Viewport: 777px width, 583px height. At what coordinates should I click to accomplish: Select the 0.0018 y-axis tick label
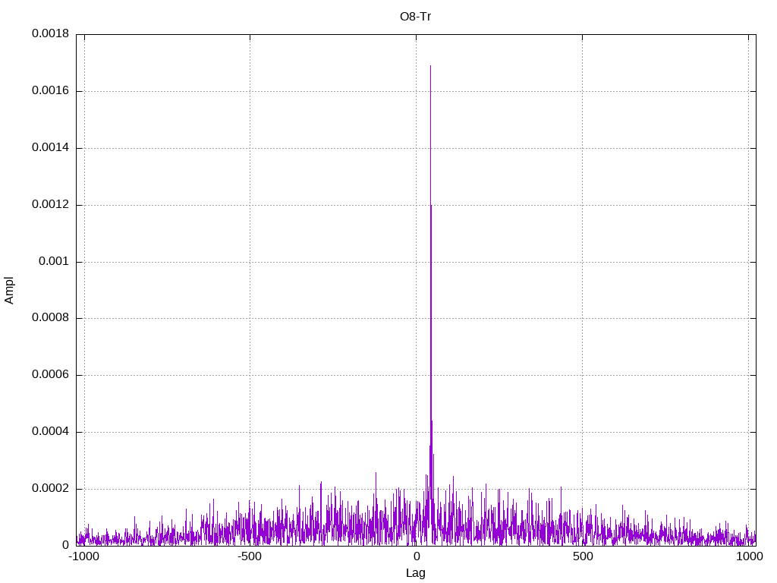click(x=50, y=34)
